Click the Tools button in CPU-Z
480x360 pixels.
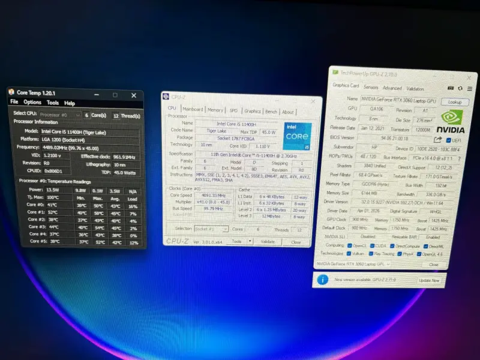coord(236,241)
